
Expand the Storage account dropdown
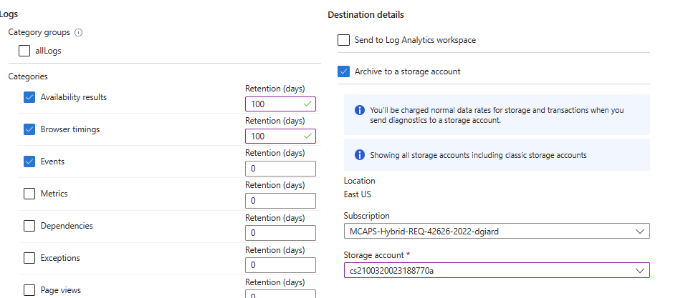click(496, 270)
